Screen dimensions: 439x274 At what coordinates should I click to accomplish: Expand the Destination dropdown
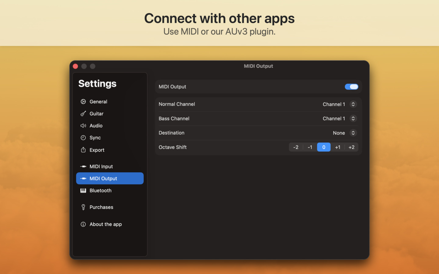pos(353,133)
